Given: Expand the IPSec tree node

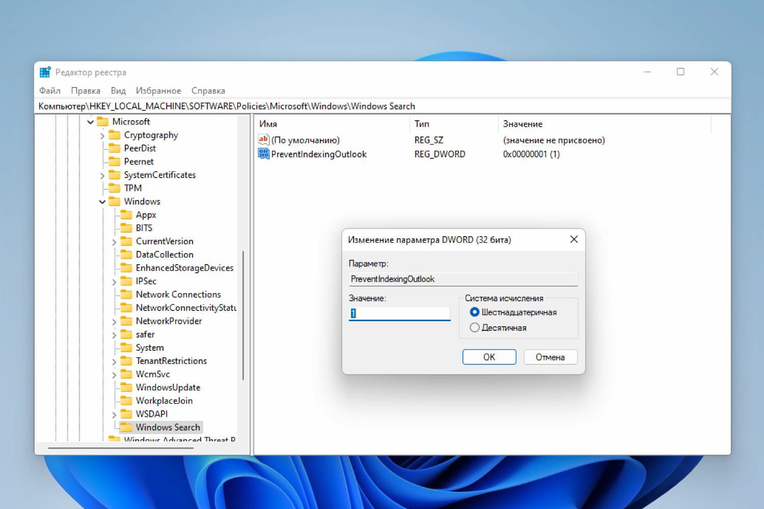Looking at the screenshot, I should click(x=114, y=282).
